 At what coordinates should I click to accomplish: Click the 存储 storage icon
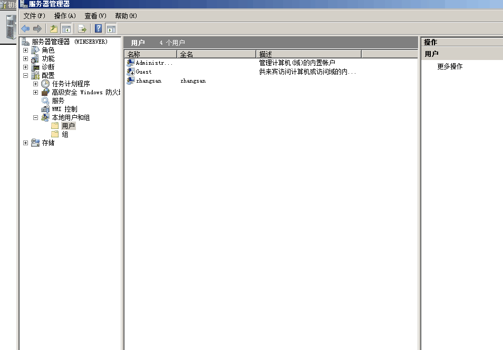35,143
